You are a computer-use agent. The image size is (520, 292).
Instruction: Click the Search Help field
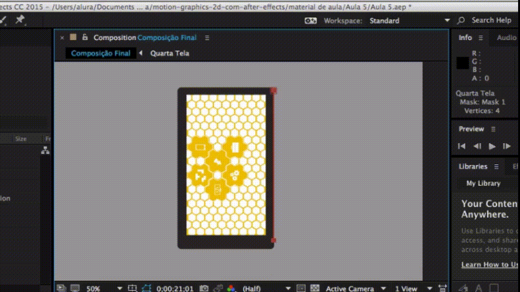(x=491, y=20)
